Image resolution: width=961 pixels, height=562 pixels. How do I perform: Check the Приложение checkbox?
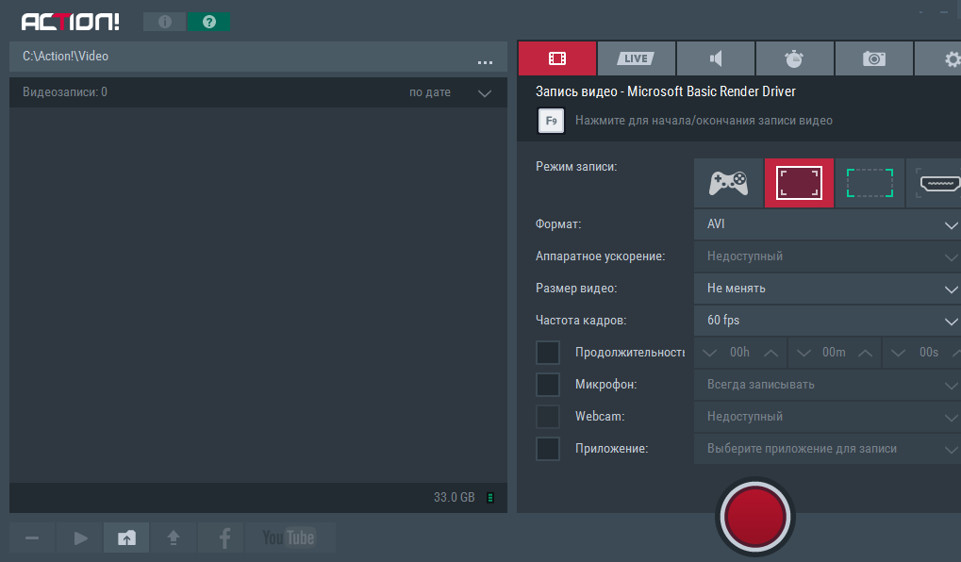click(548, 449)
